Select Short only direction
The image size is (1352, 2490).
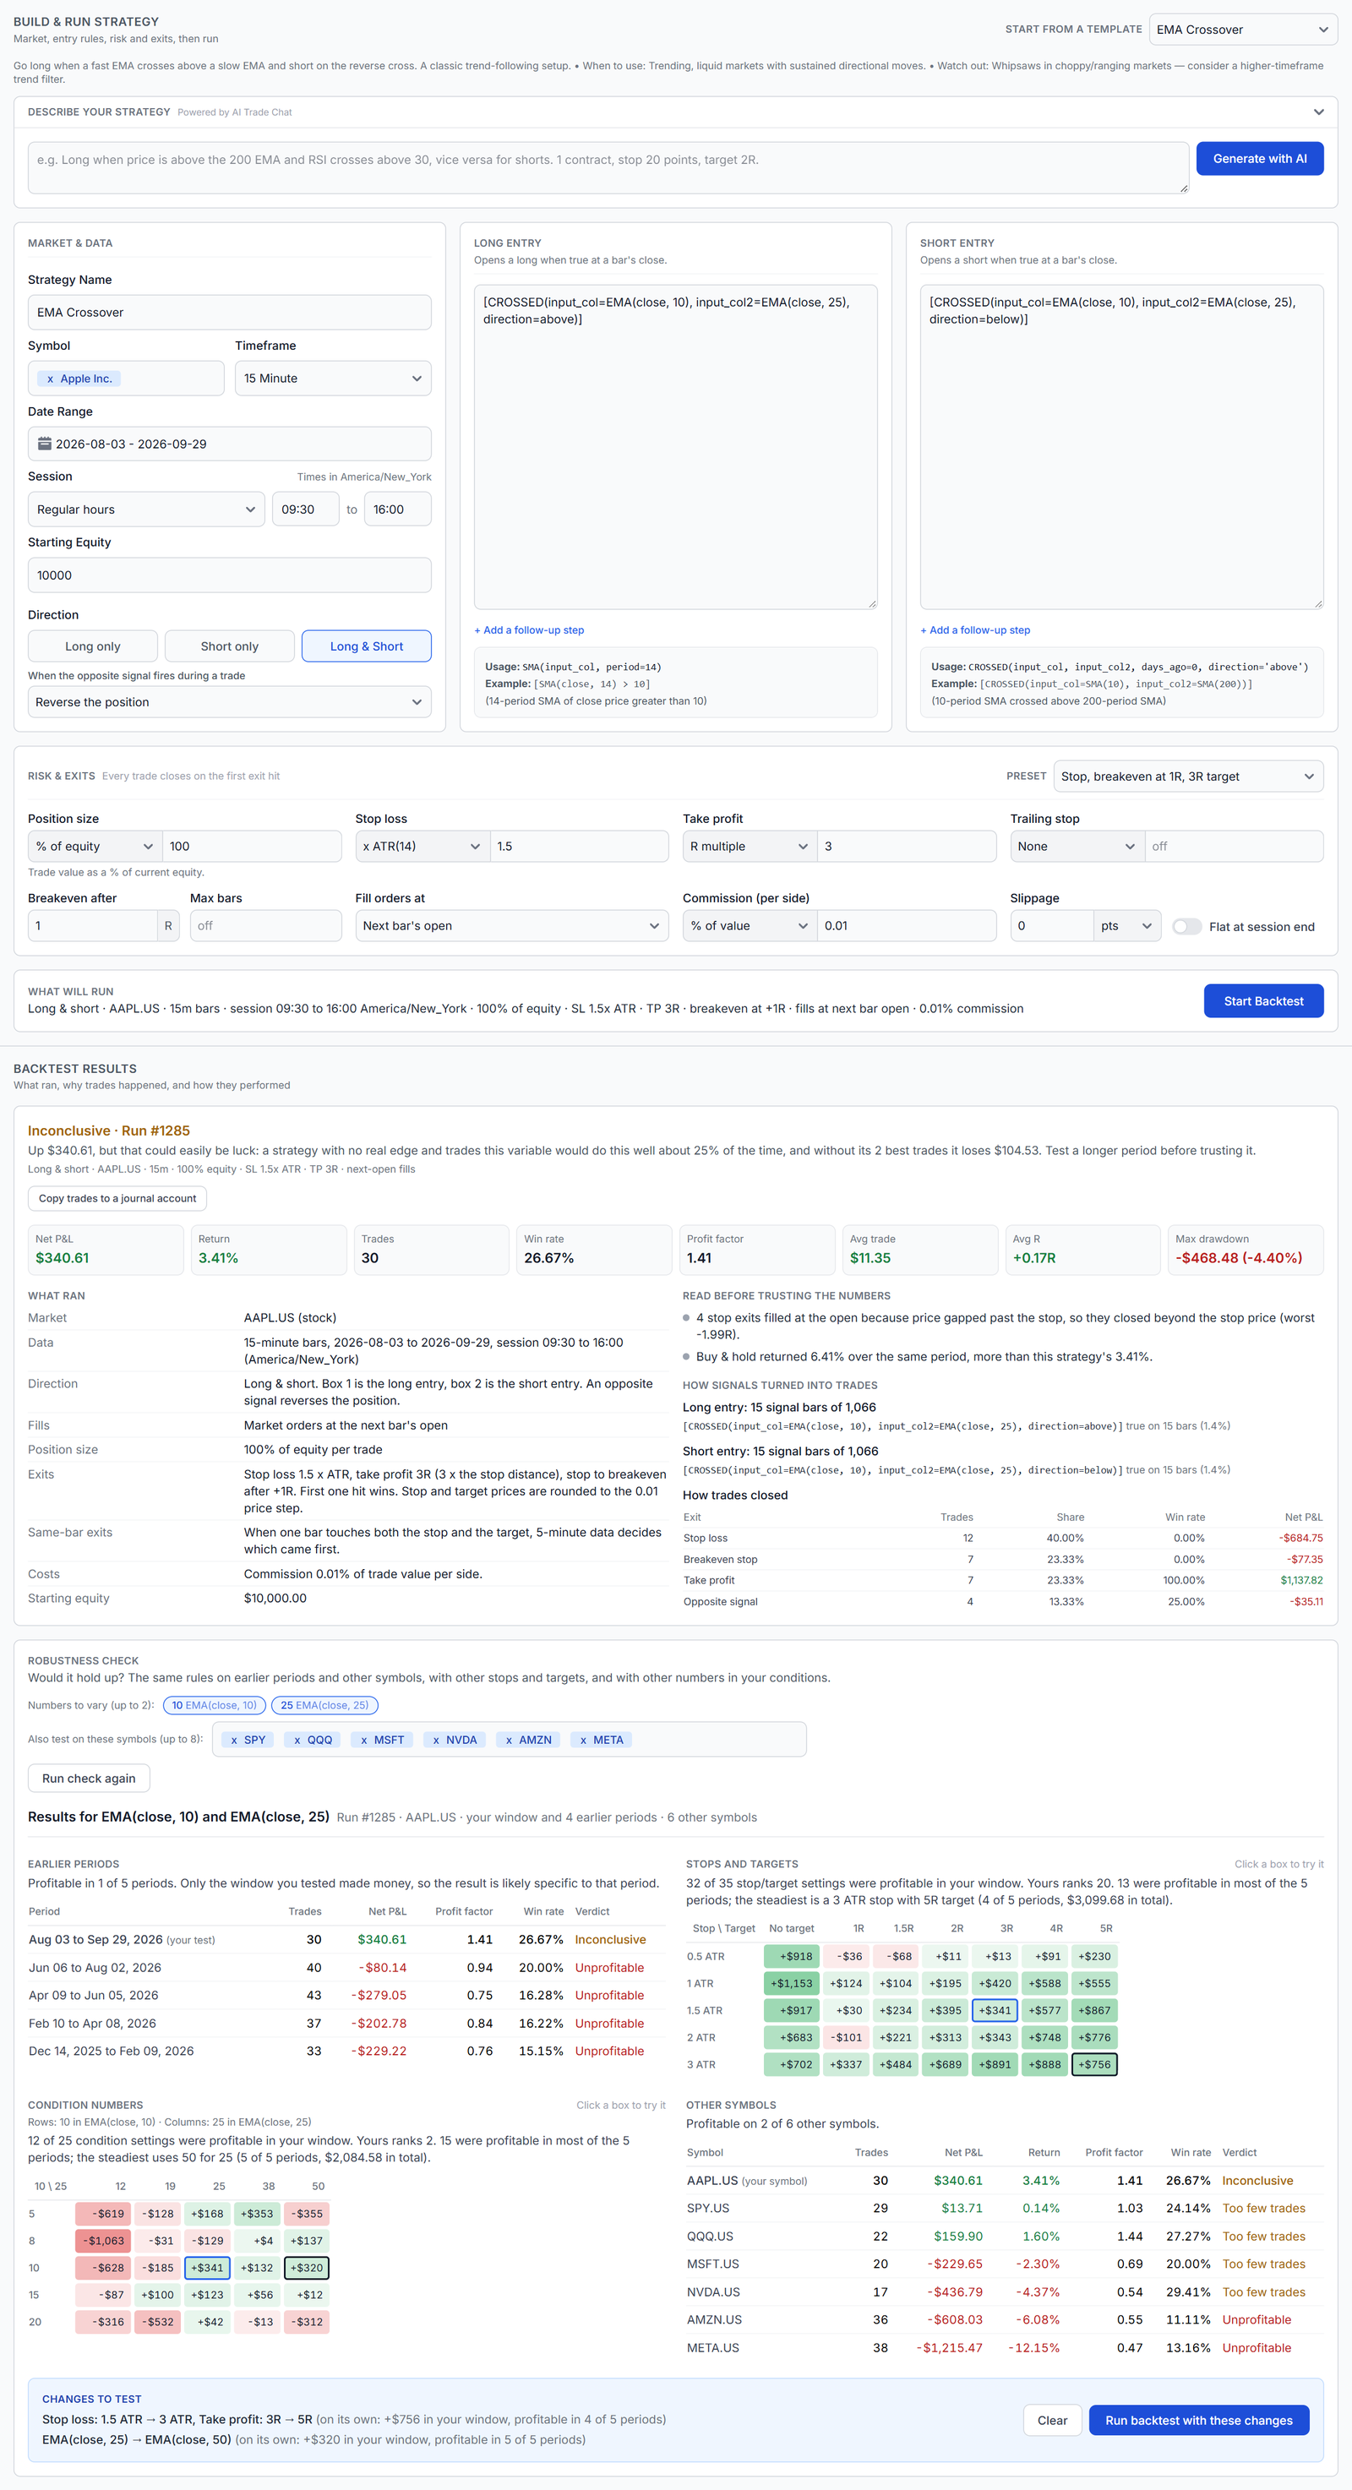(229, 646)
